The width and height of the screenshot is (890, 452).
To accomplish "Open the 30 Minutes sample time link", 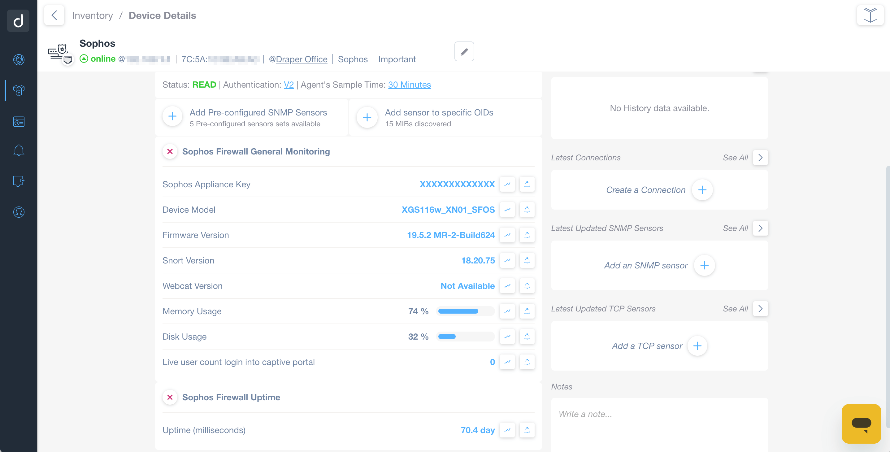I will [410, 85].
